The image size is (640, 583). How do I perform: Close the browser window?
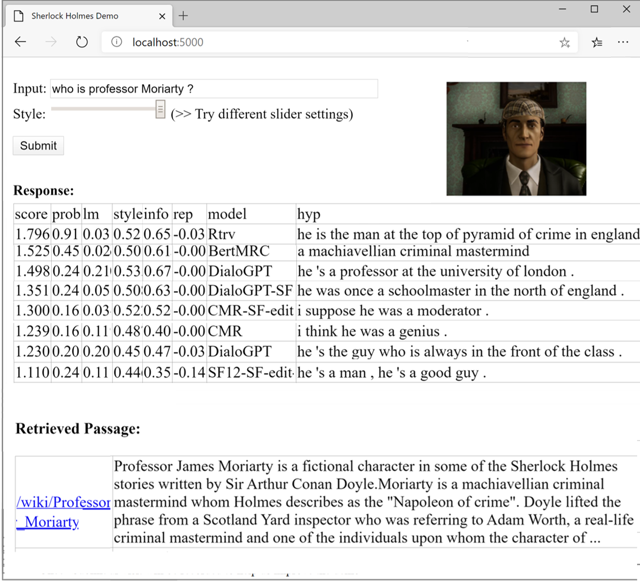click(x=626, y=9)
